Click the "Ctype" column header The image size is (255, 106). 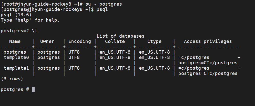[x=154, y=41]
